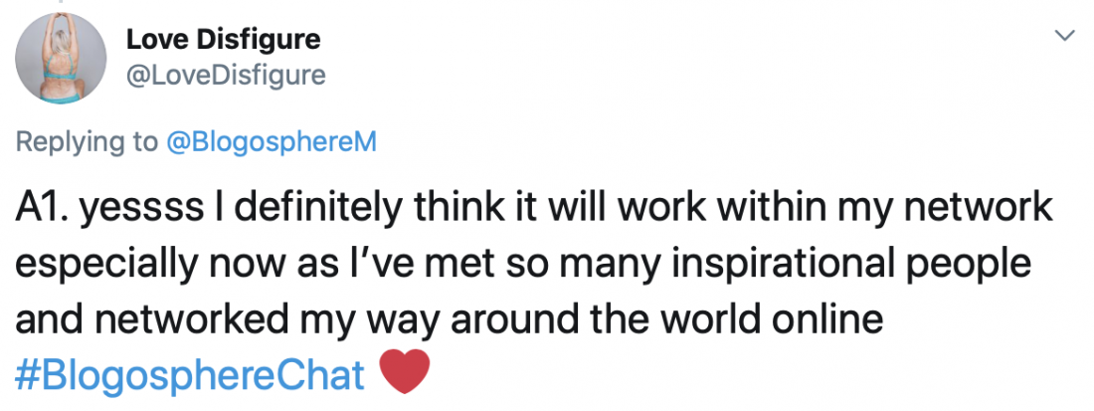Open the Love Disfigure display name
The image size is (1094, 411).
point(223,42)
